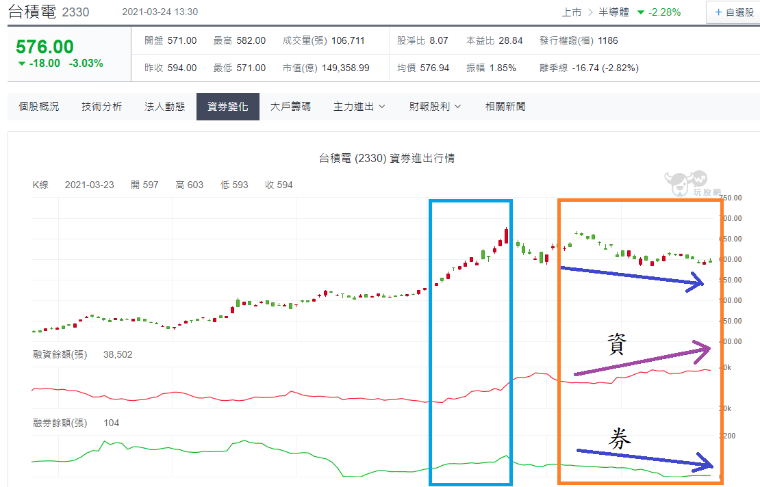This screenshot has height=487, width=760.
Task: Click the 融券餘額(張) 104 label
Action: (x=75, y=423)
